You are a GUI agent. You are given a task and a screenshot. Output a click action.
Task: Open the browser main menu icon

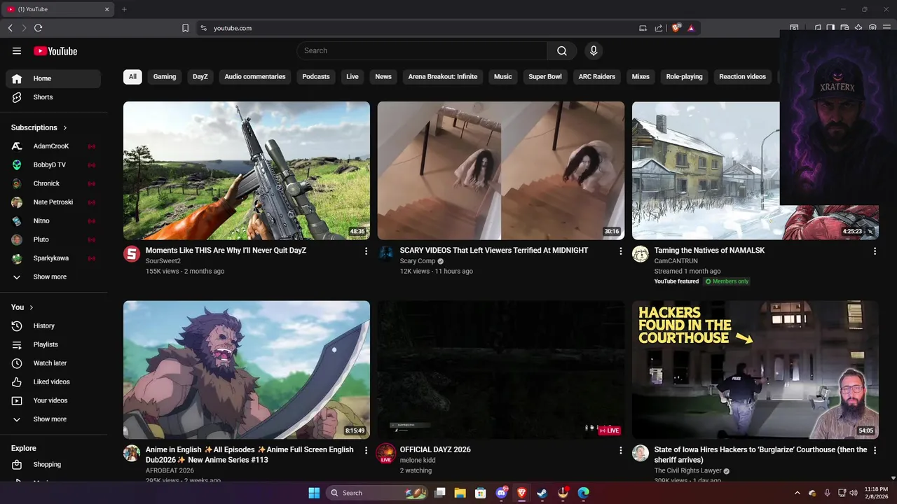(887, 28)
